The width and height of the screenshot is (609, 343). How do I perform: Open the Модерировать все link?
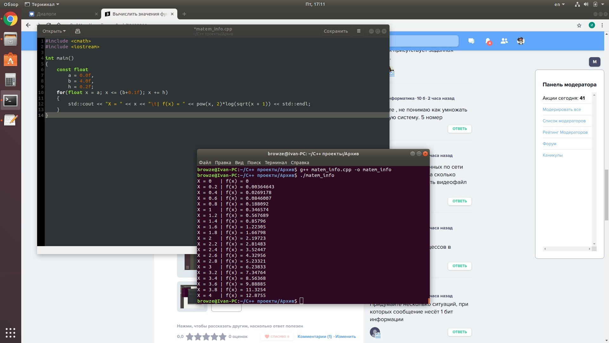561,110
